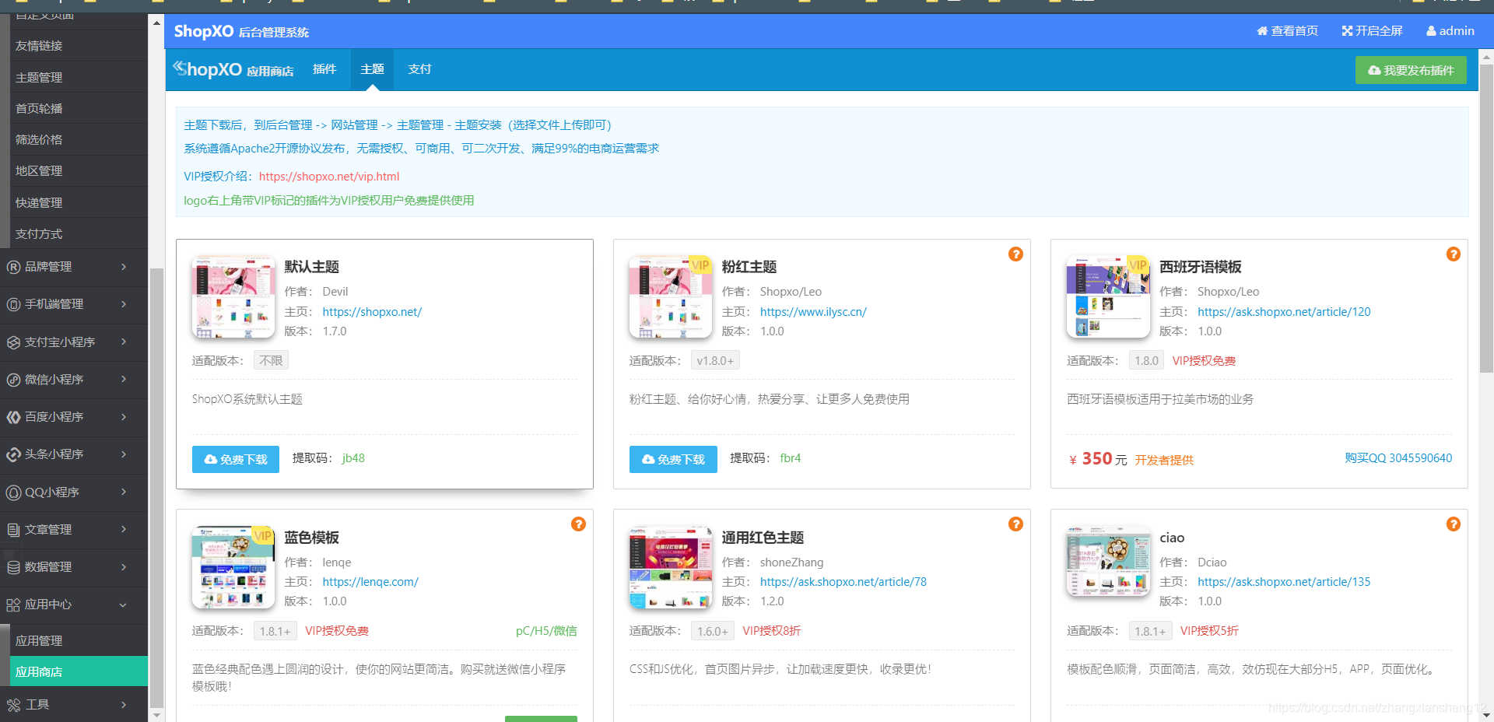Viewport: 1494px width, 722px height.
Task: Open the ask.shopxo.net/article/78 link
Action: click(843, 582)
